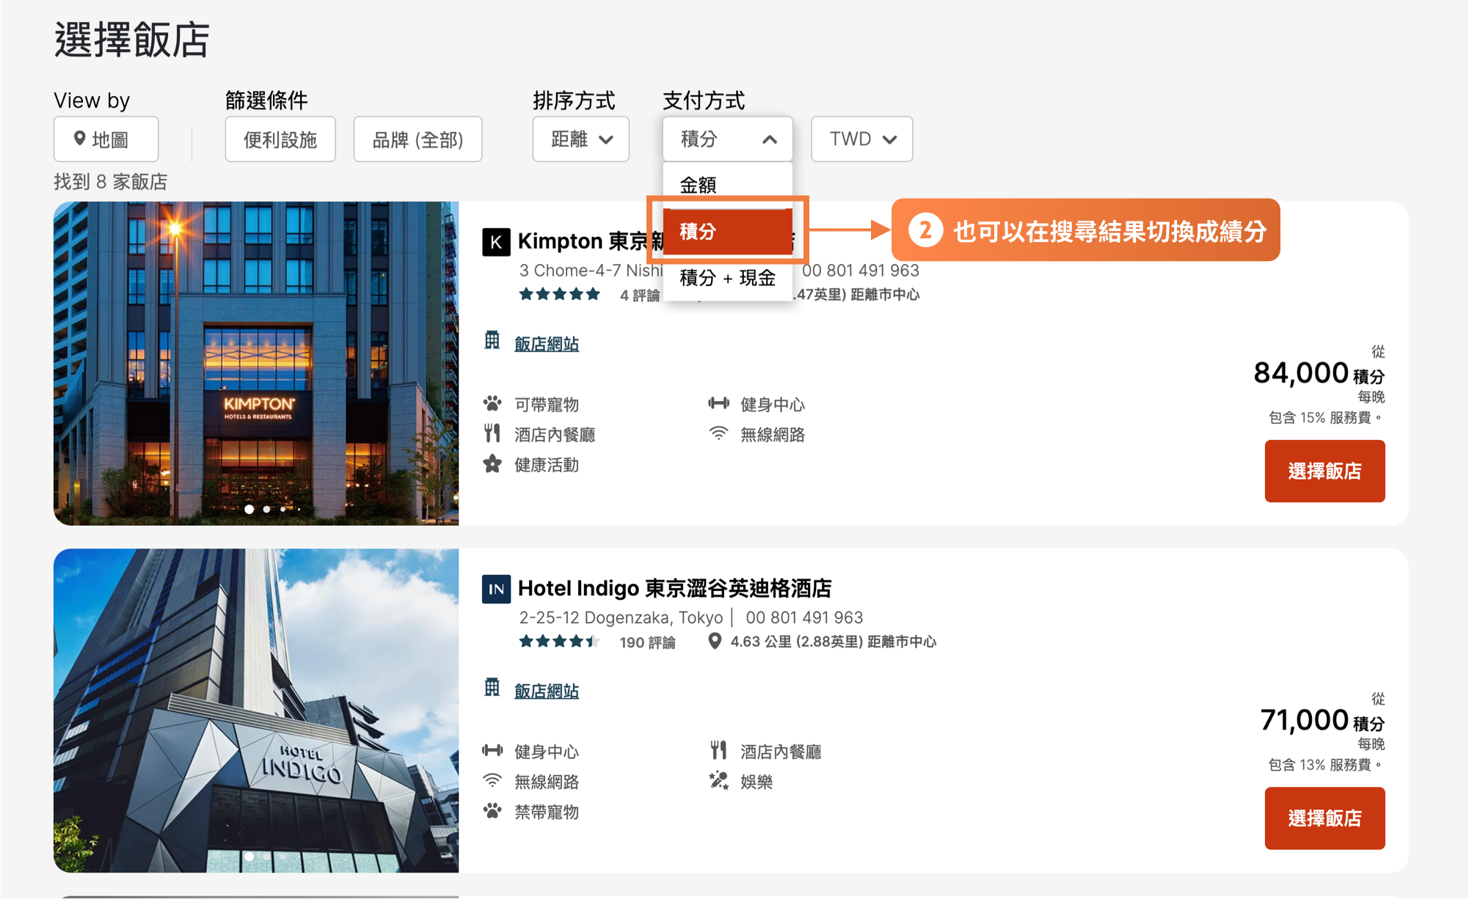Click 選擇飯店 button for Kimpton
Screen dimensions: 1469x899
[x=1324, y=471]
